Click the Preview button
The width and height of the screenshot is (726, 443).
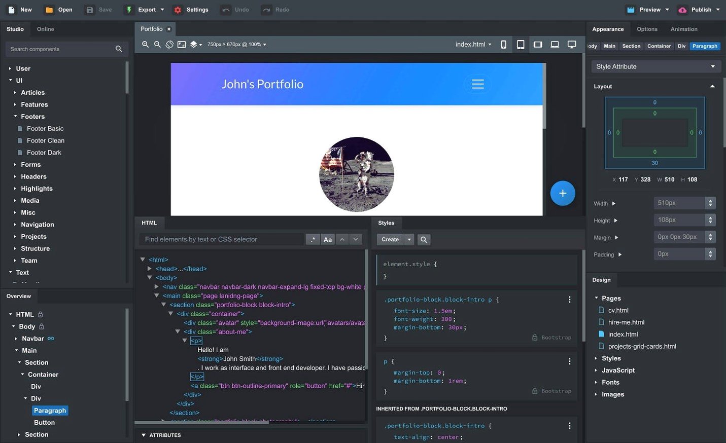[648, 10]
